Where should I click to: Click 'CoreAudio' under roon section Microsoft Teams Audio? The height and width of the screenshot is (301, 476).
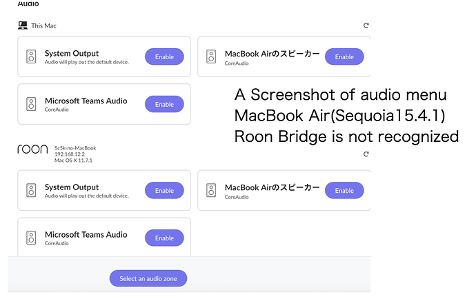click(x=57, y=243)
